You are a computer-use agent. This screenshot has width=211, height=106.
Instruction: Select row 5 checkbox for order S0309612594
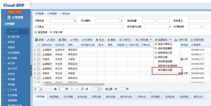(39, 68)
